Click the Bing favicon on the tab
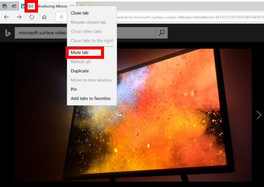This screenshot has height=187, width=264. pyautogui.click(x=23, y=6)
